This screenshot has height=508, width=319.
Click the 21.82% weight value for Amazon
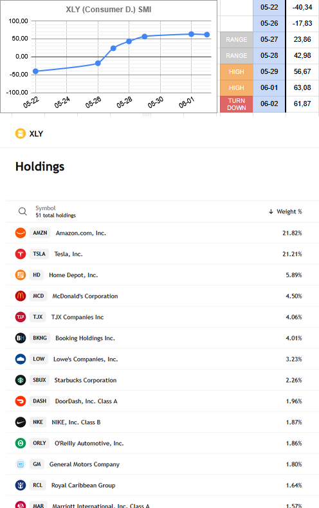[x=292, y=233]
